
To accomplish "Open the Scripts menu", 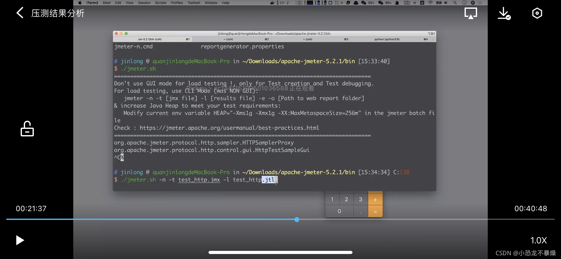I will pos(161,3).
